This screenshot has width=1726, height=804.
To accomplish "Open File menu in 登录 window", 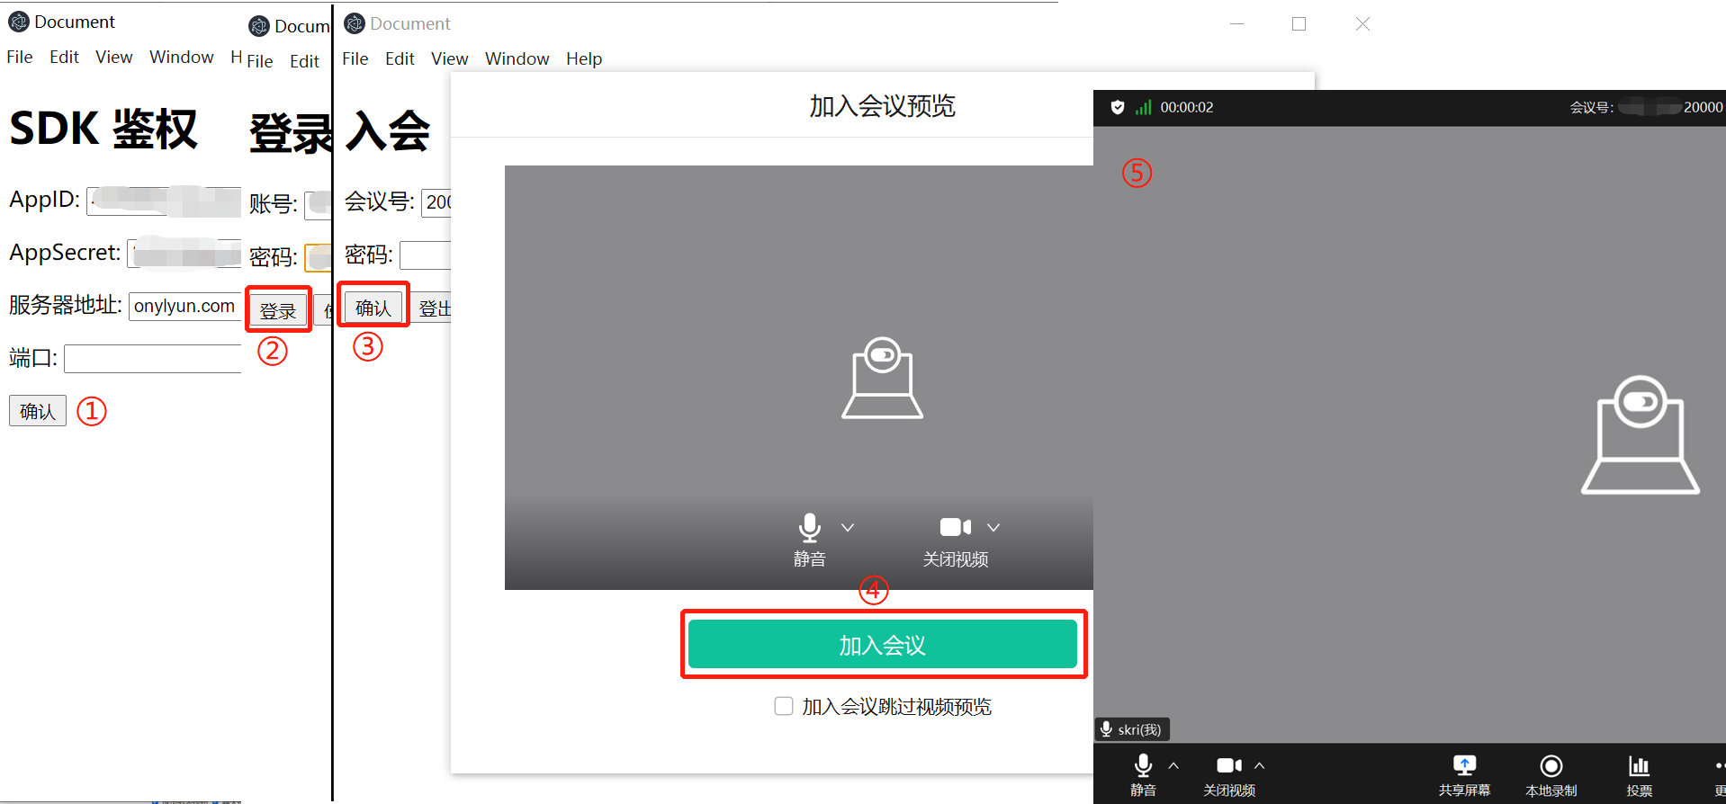I will click(x=260, y=61).
